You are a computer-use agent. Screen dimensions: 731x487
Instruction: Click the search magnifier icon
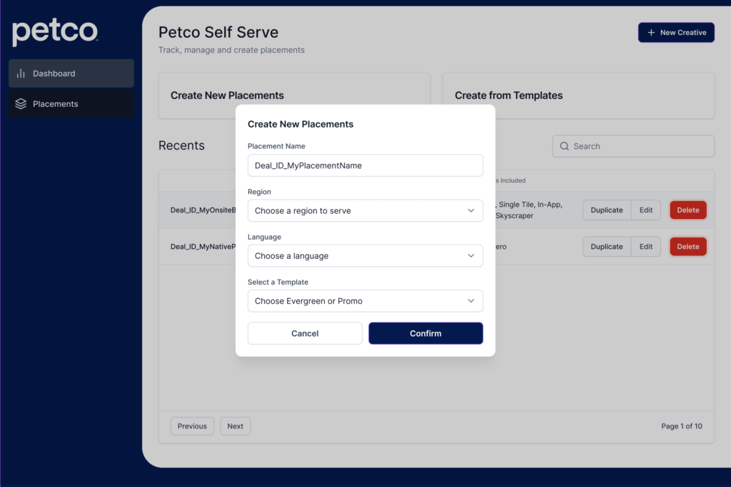click(565, 146)
